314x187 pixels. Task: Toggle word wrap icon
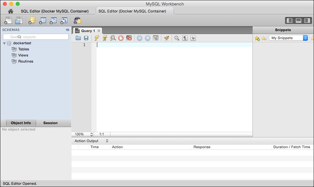click(193, 38)
